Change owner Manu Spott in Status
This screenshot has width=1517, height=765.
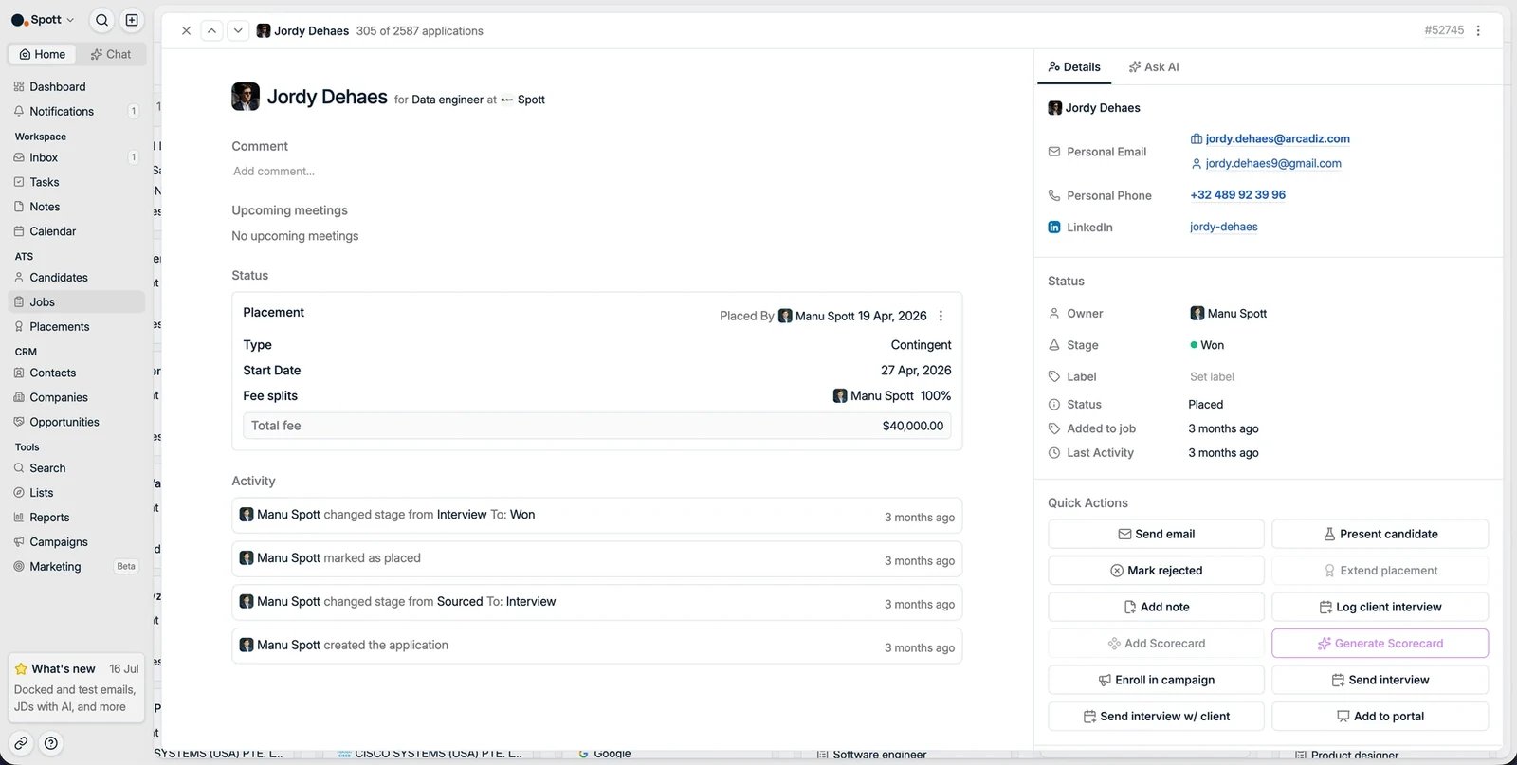click(1229, 314)
